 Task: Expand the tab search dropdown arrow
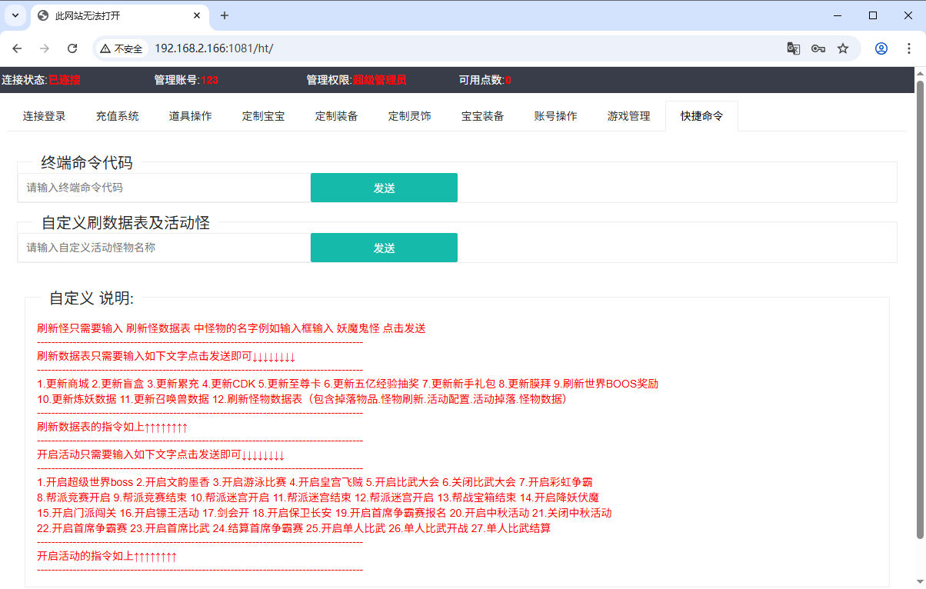[x=15, y=15]
